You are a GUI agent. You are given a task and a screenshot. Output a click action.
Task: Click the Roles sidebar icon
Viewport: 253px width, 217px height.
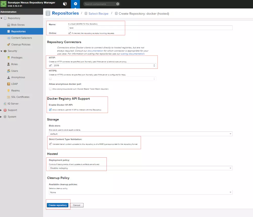pos(9,64)
